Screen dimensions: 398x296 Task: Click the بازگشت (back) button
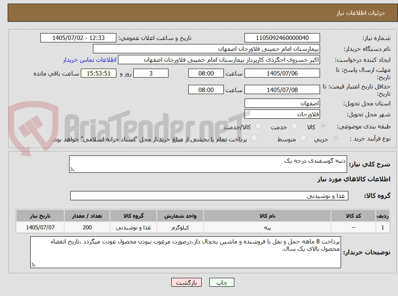click(x=186, y=283)
